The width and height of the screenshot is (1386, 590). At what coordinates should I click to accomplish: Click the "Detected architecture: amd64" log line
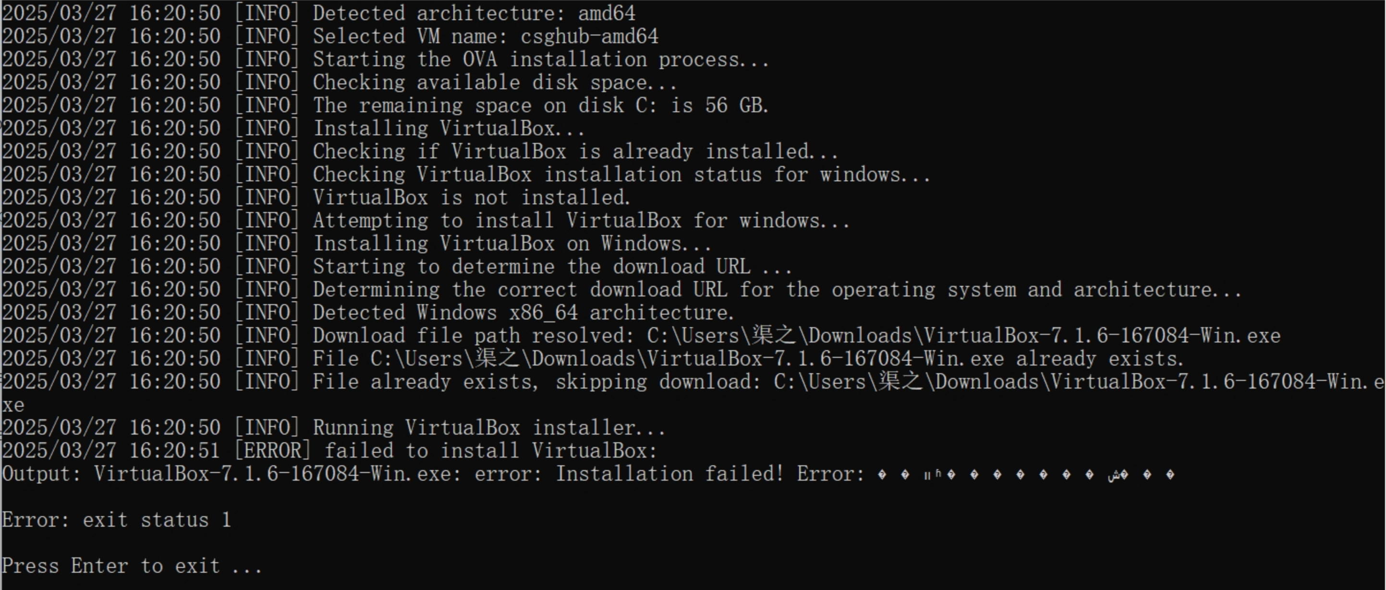[x=474, y=13]
